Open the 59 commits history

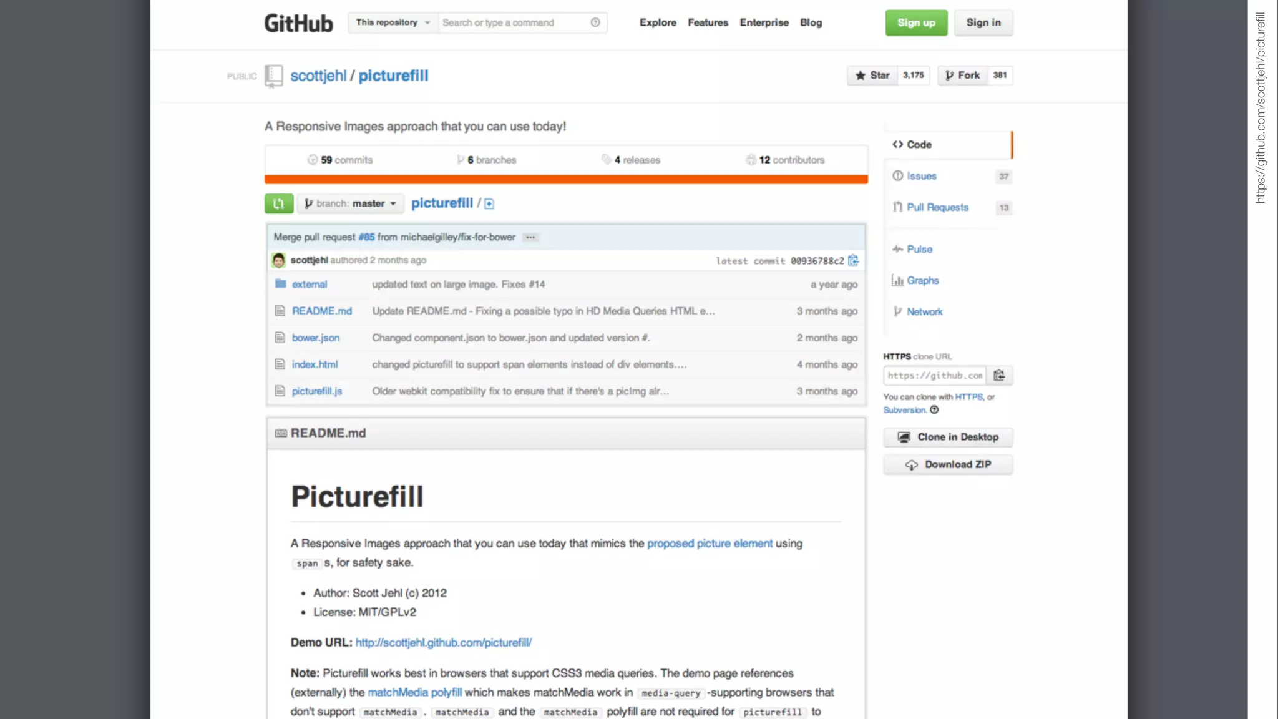[340, 160]
